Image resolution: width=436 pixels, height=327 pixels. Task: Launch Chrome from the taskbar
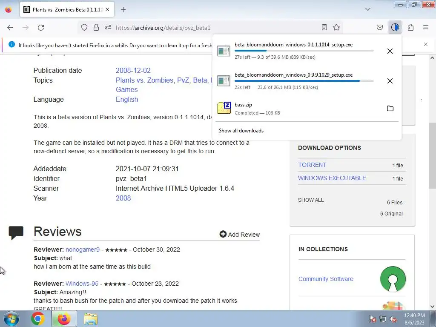(38, 318)
